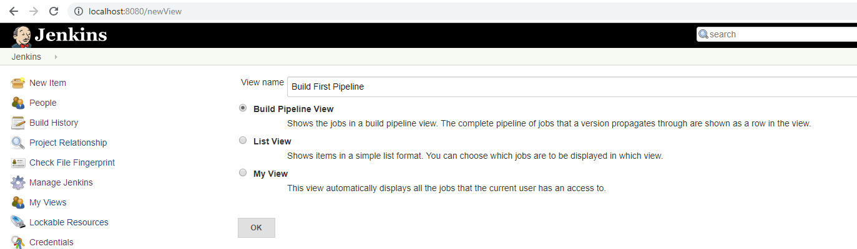The image size is (857, 249).
Task: Click the My Views icon
Action: 18,202
